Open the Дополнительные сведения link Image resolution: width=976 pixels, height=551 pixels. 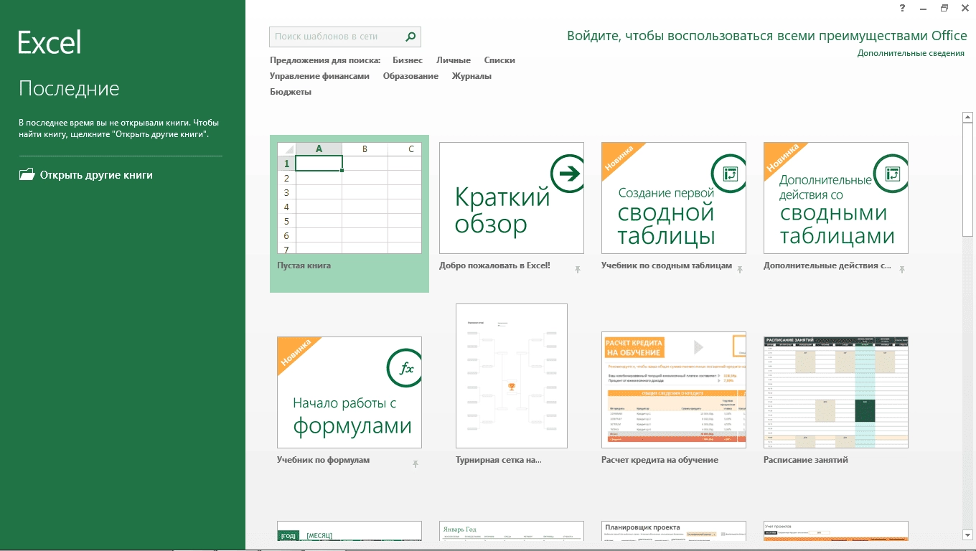point(911,53)
